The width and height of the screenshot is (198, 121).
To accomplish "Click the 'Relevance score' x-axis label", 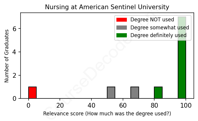I will [107, 114].
